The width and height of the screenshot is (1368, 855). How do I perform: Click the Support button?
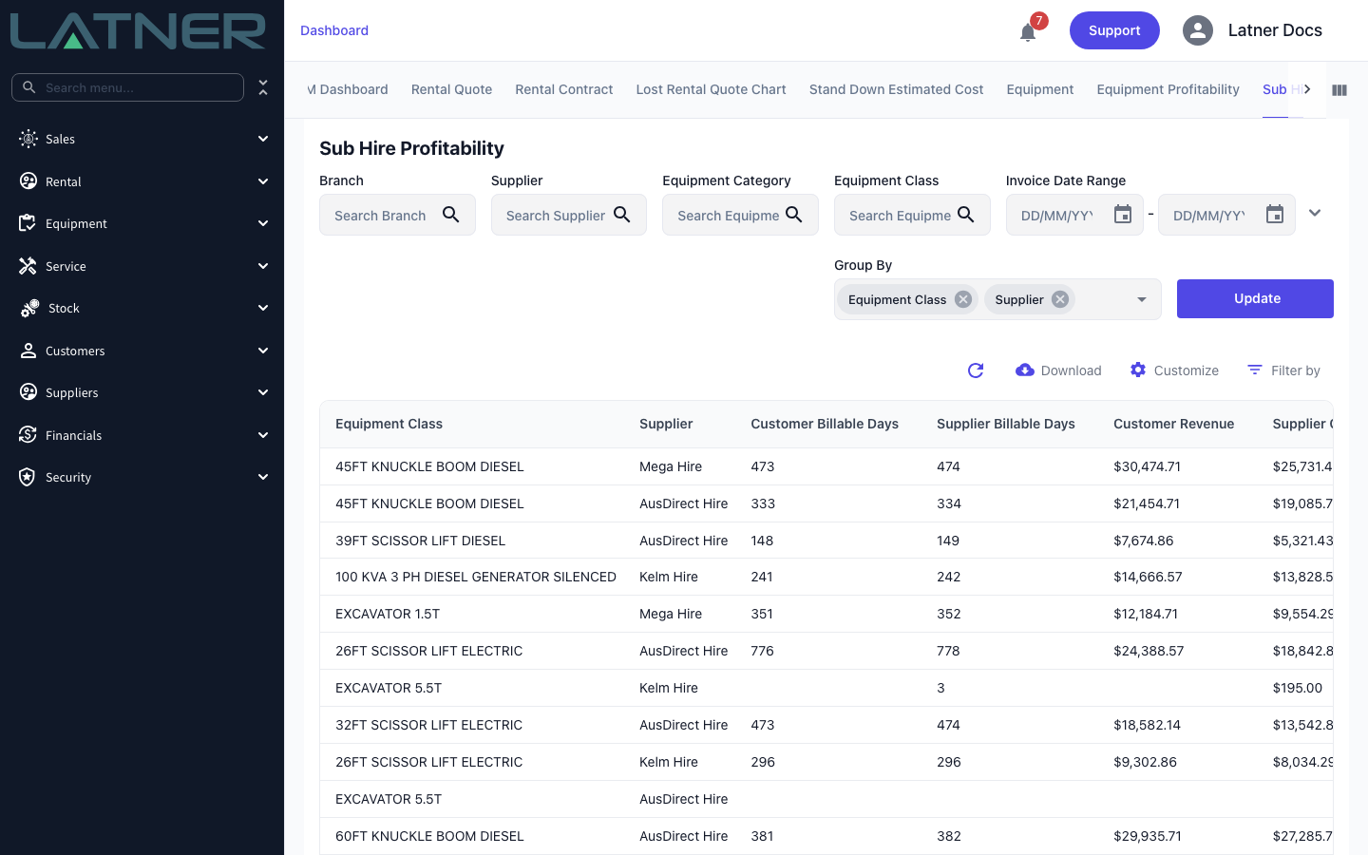click(x=1114, y=30)
